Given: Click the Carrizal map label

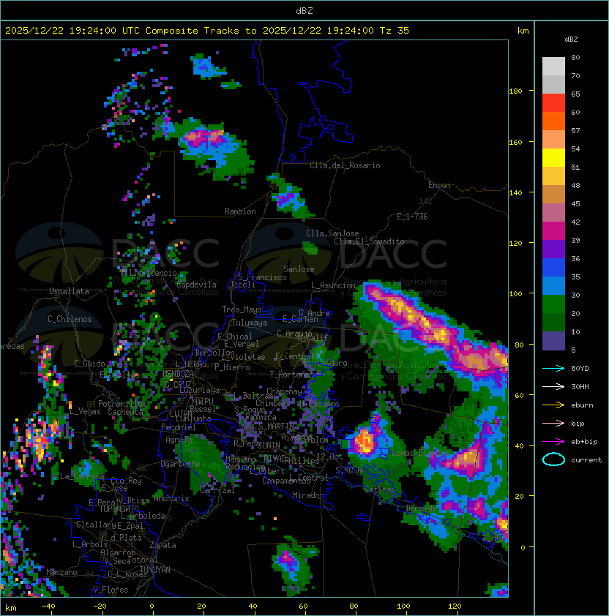Looking at the screenshot, I should click(217, 490).
